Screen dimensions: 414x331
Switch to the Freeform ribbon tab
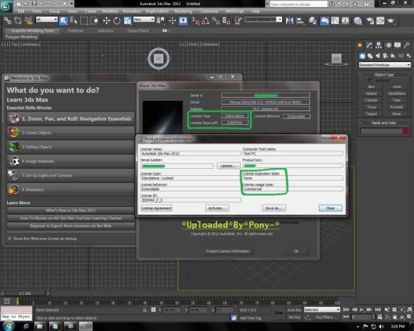pyautogui.click(x=76, y=30)
